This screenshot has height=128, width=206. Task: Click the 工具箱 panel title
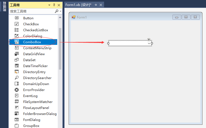point(15,5)
